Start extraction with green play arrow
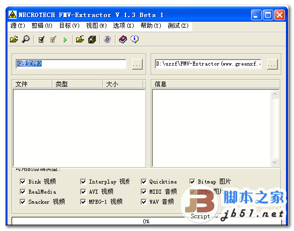 click(x=65, y=39)
